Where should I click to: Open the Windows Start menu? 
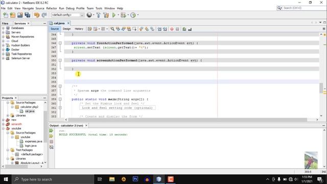click(x=6, y=179)
